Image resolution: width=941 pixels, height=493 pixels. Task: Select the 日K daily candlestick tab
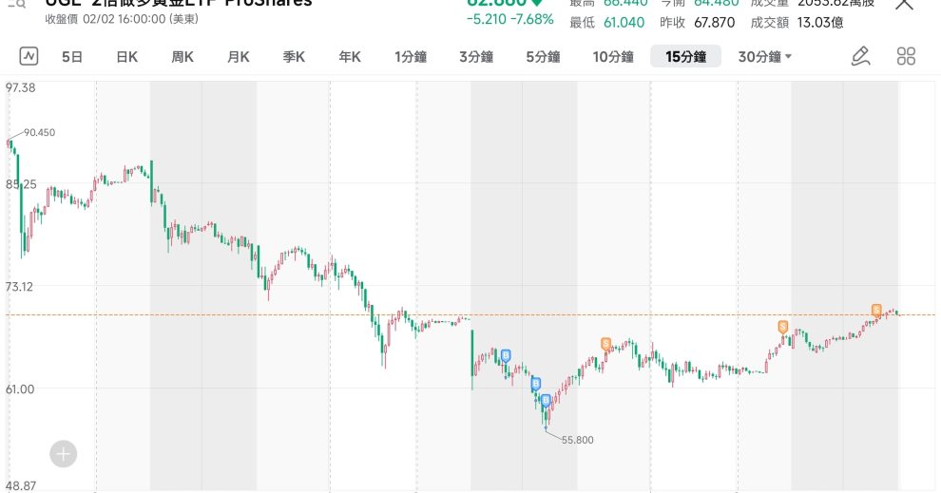126,57
